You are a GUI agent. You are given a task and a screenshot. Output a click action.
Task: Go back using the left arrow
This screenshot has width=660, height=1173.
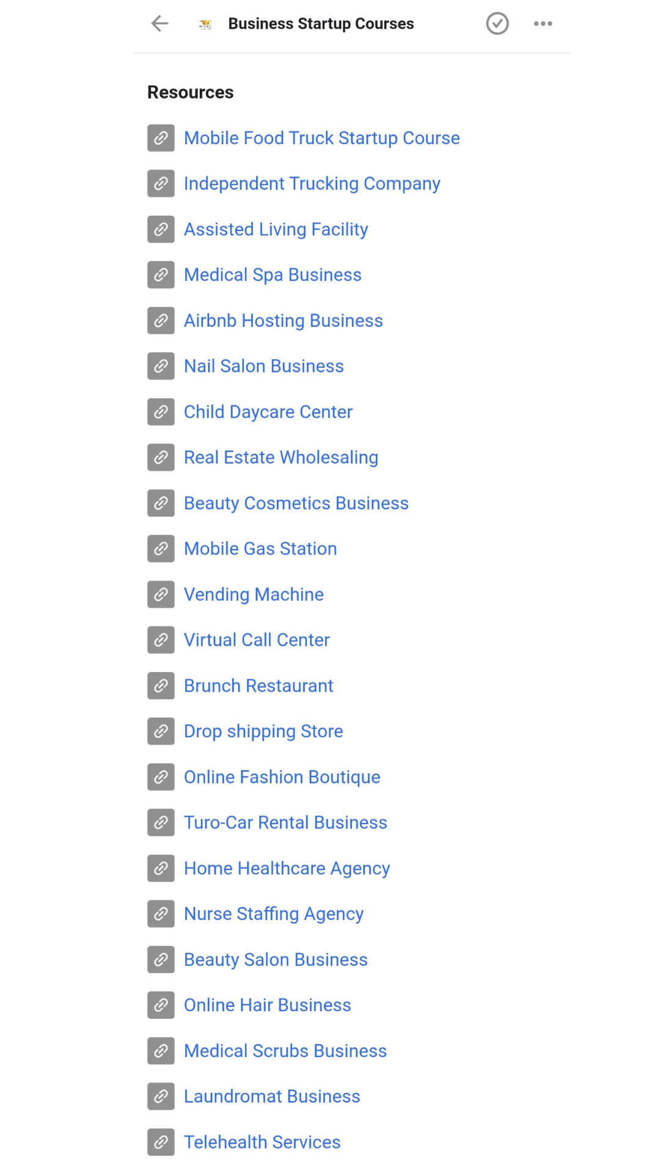159,24
